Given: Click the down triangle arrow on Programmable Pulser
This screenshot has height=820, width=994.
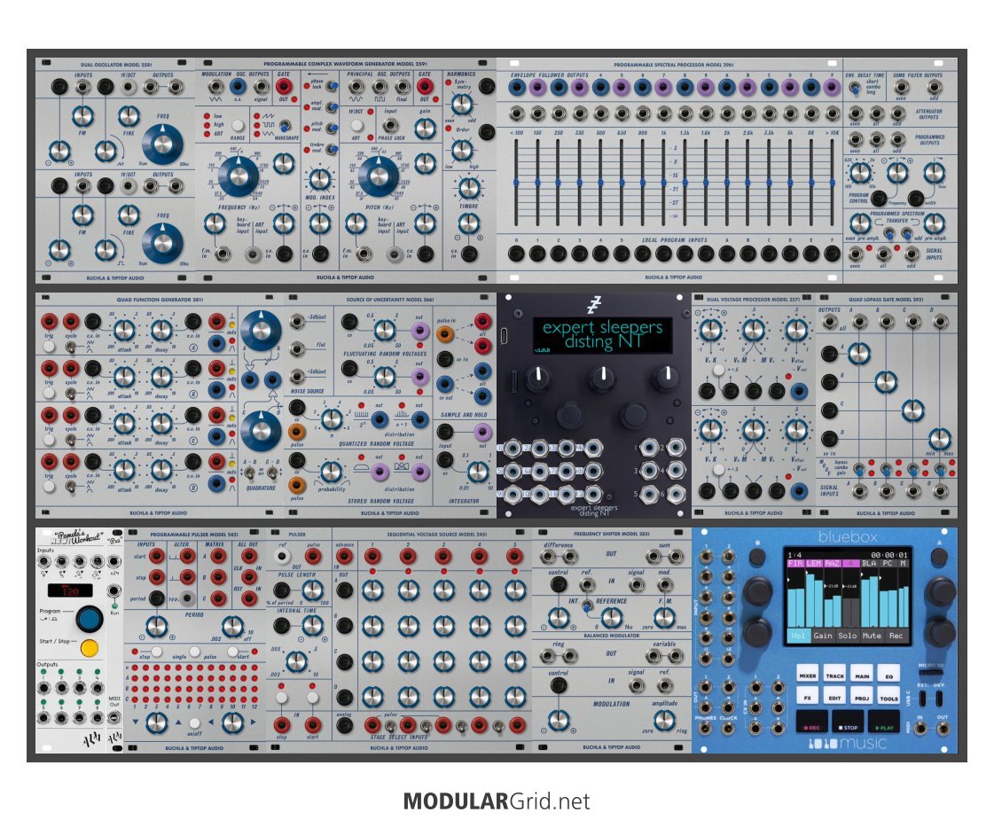Looking at the screenshot, I should coord(134,723).
